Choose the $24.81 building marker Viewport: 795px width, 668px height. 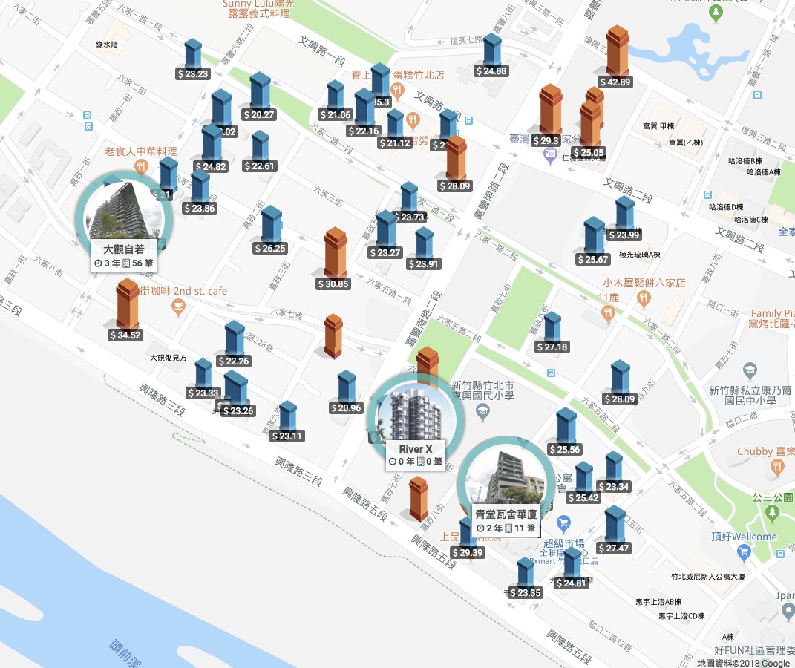click(x=572, y=568)
